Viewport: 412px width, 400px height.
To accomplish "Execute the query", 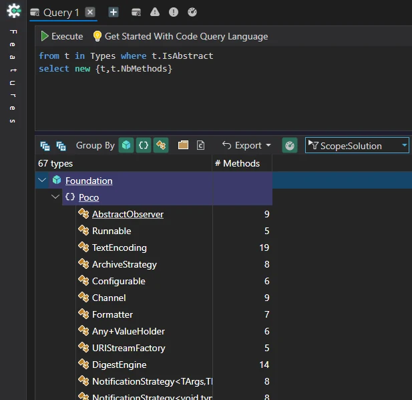I will [x=62, y=36].
